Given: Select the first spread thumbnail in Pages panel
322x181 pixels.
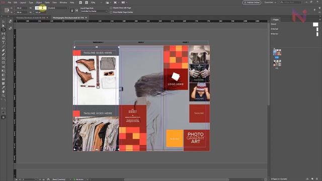Looking at the screenshot, I should [277, 52].
